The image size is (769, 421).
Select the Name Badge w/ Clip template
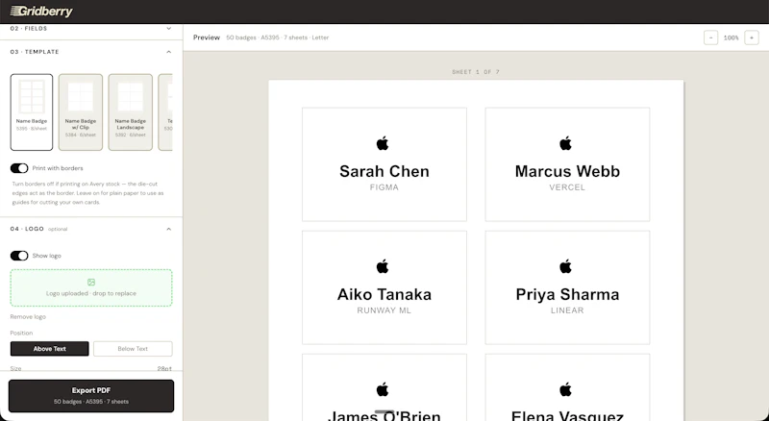pyautogui.click(x=81, y=111)
